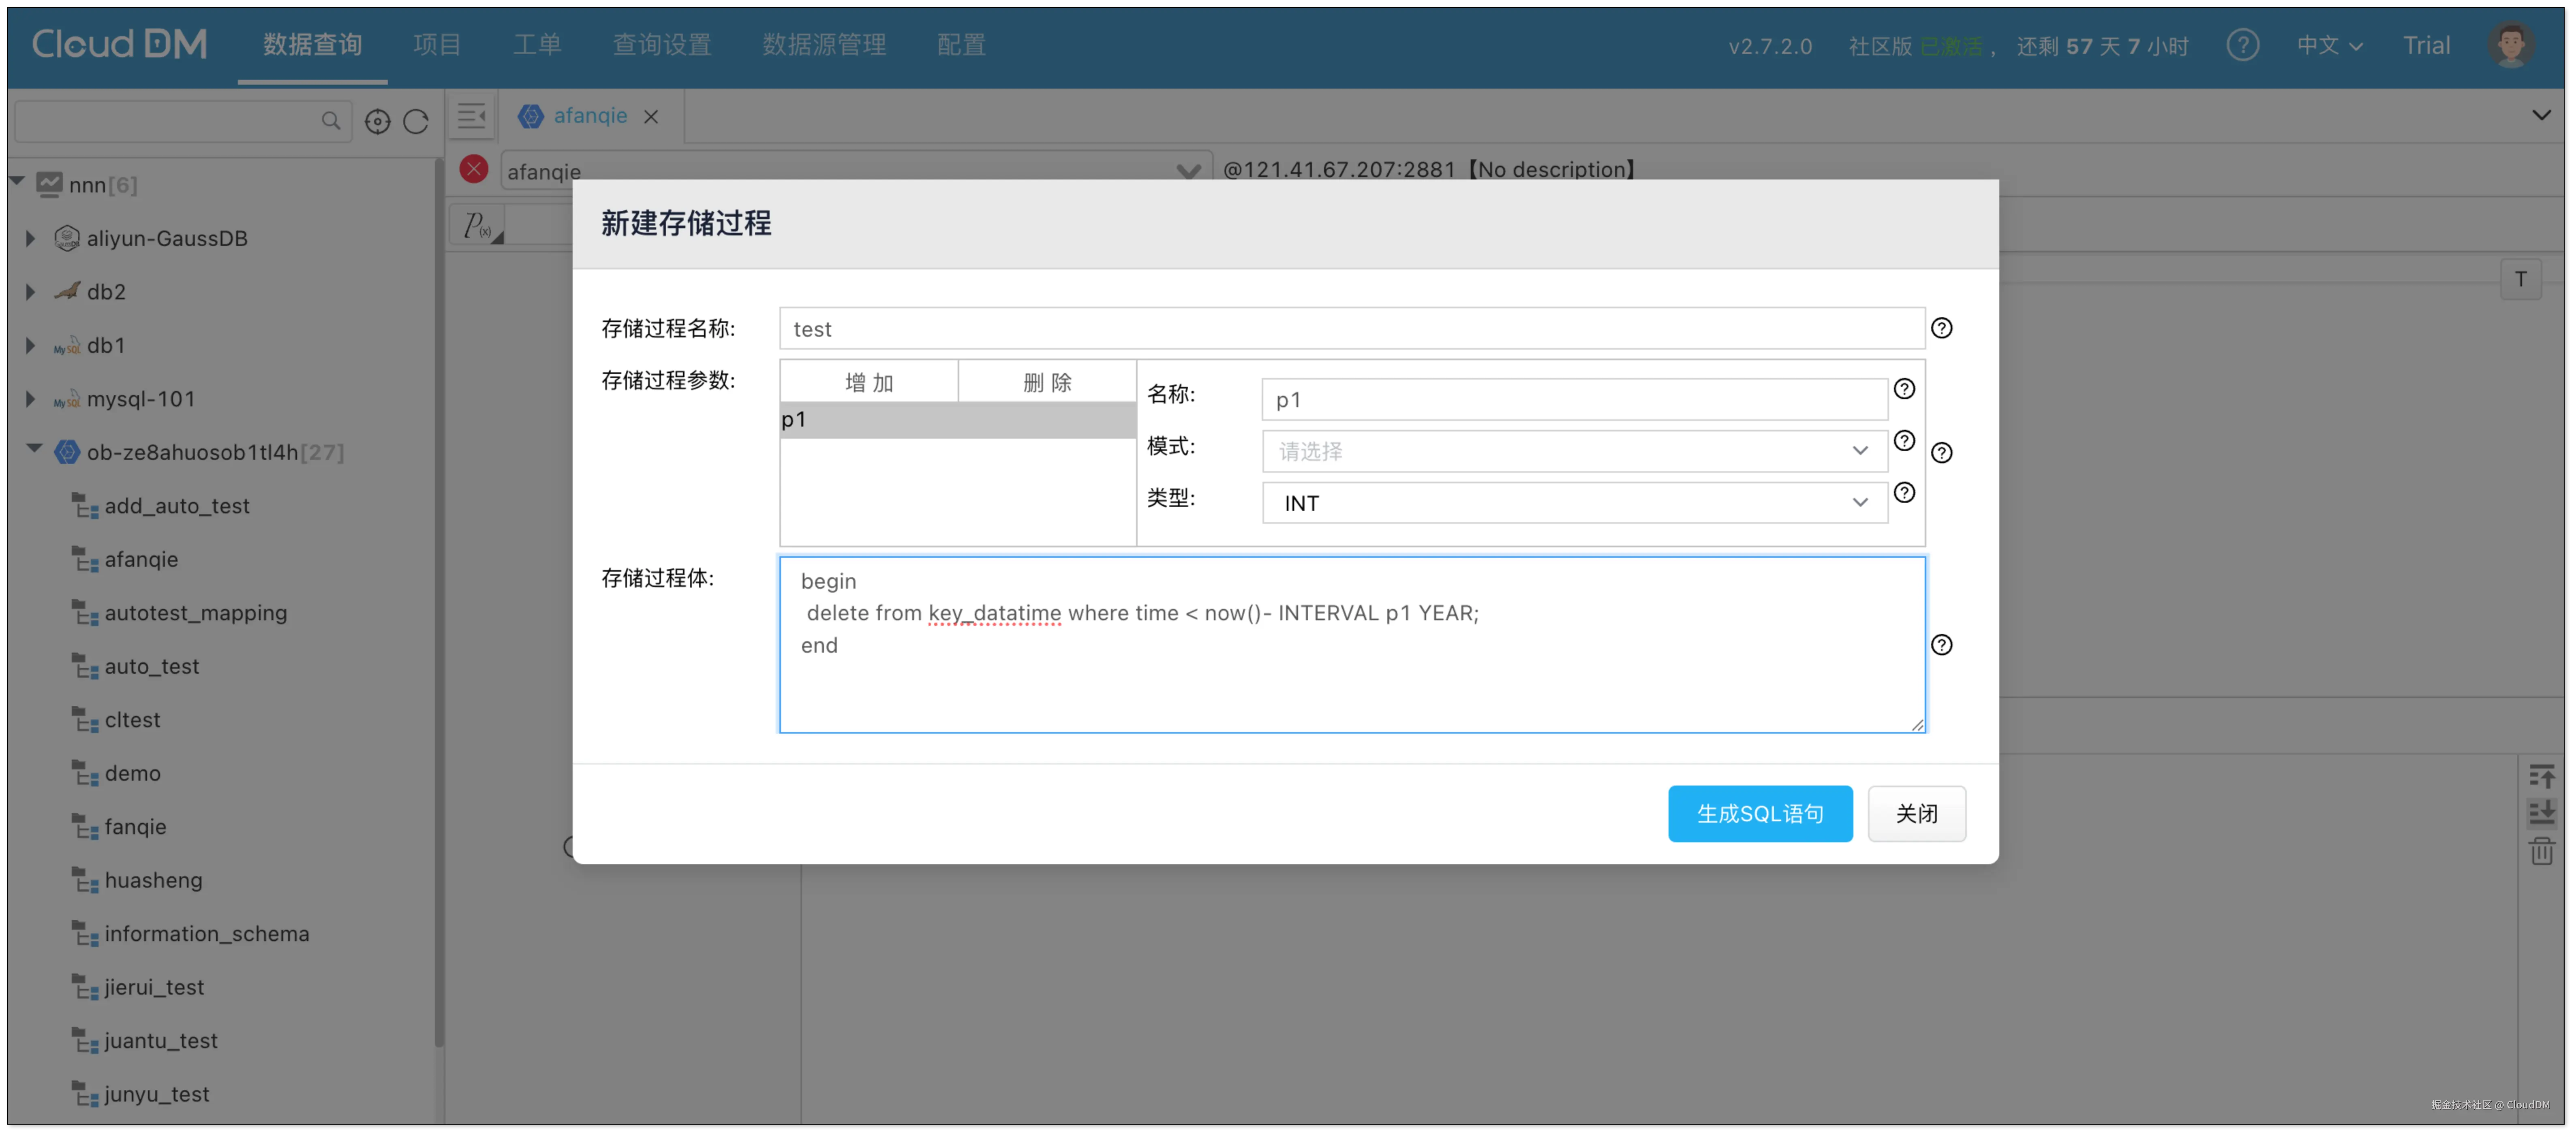Click the help icon beside procedure name field
This screenshot has width=2576, height=1136.
[x=1941, y=328]
